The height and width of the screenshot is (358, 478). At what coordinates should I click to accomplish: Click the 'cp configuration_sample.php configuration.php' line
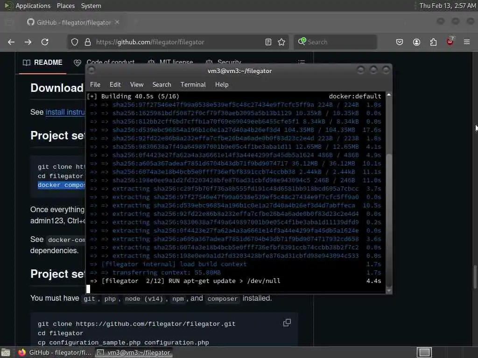click(x=123, y=343)
